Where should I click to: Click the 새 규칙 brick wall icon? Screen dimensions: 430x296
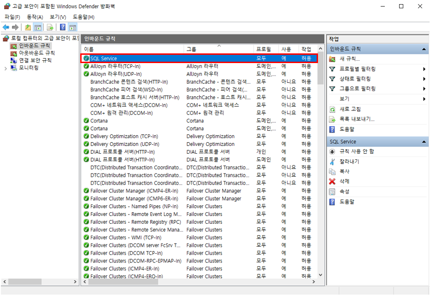[332, 59]
